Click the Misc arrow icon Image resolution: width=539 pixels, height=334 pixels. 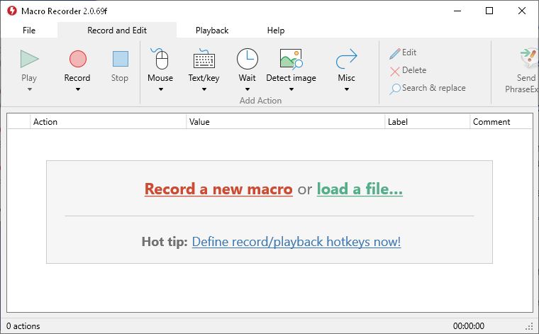[x=346, y=59]
